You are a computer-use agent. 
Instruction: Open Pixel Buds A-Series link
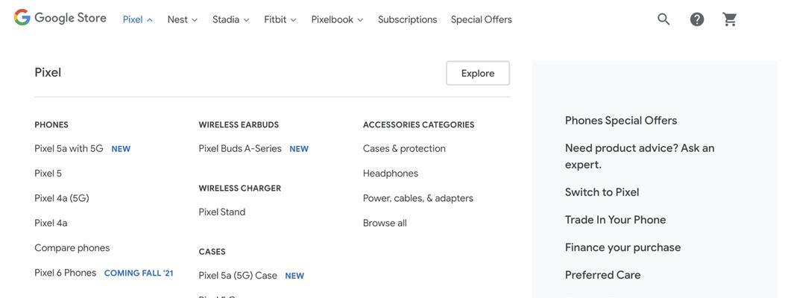click(x=240, y=148)
